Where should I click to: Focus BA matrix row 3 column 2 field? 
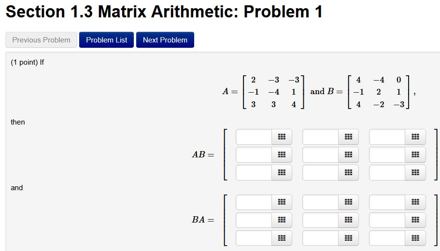(320, 238)
